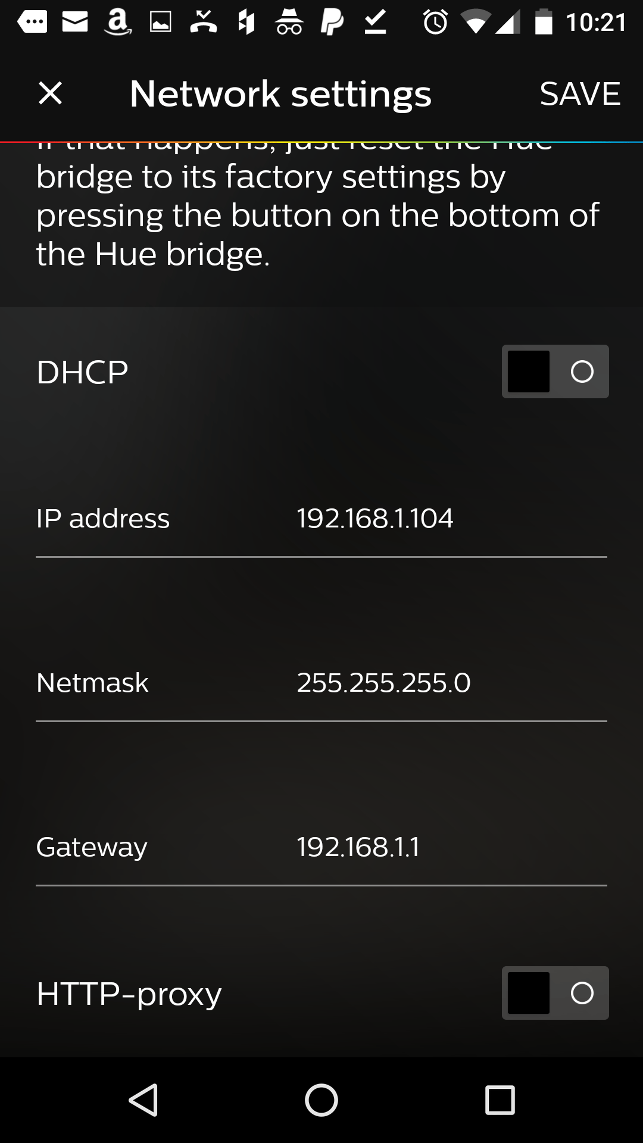Tap the missed call notification icon
The width and height of the screenshot is (643, 1143).
click(203, 23)
